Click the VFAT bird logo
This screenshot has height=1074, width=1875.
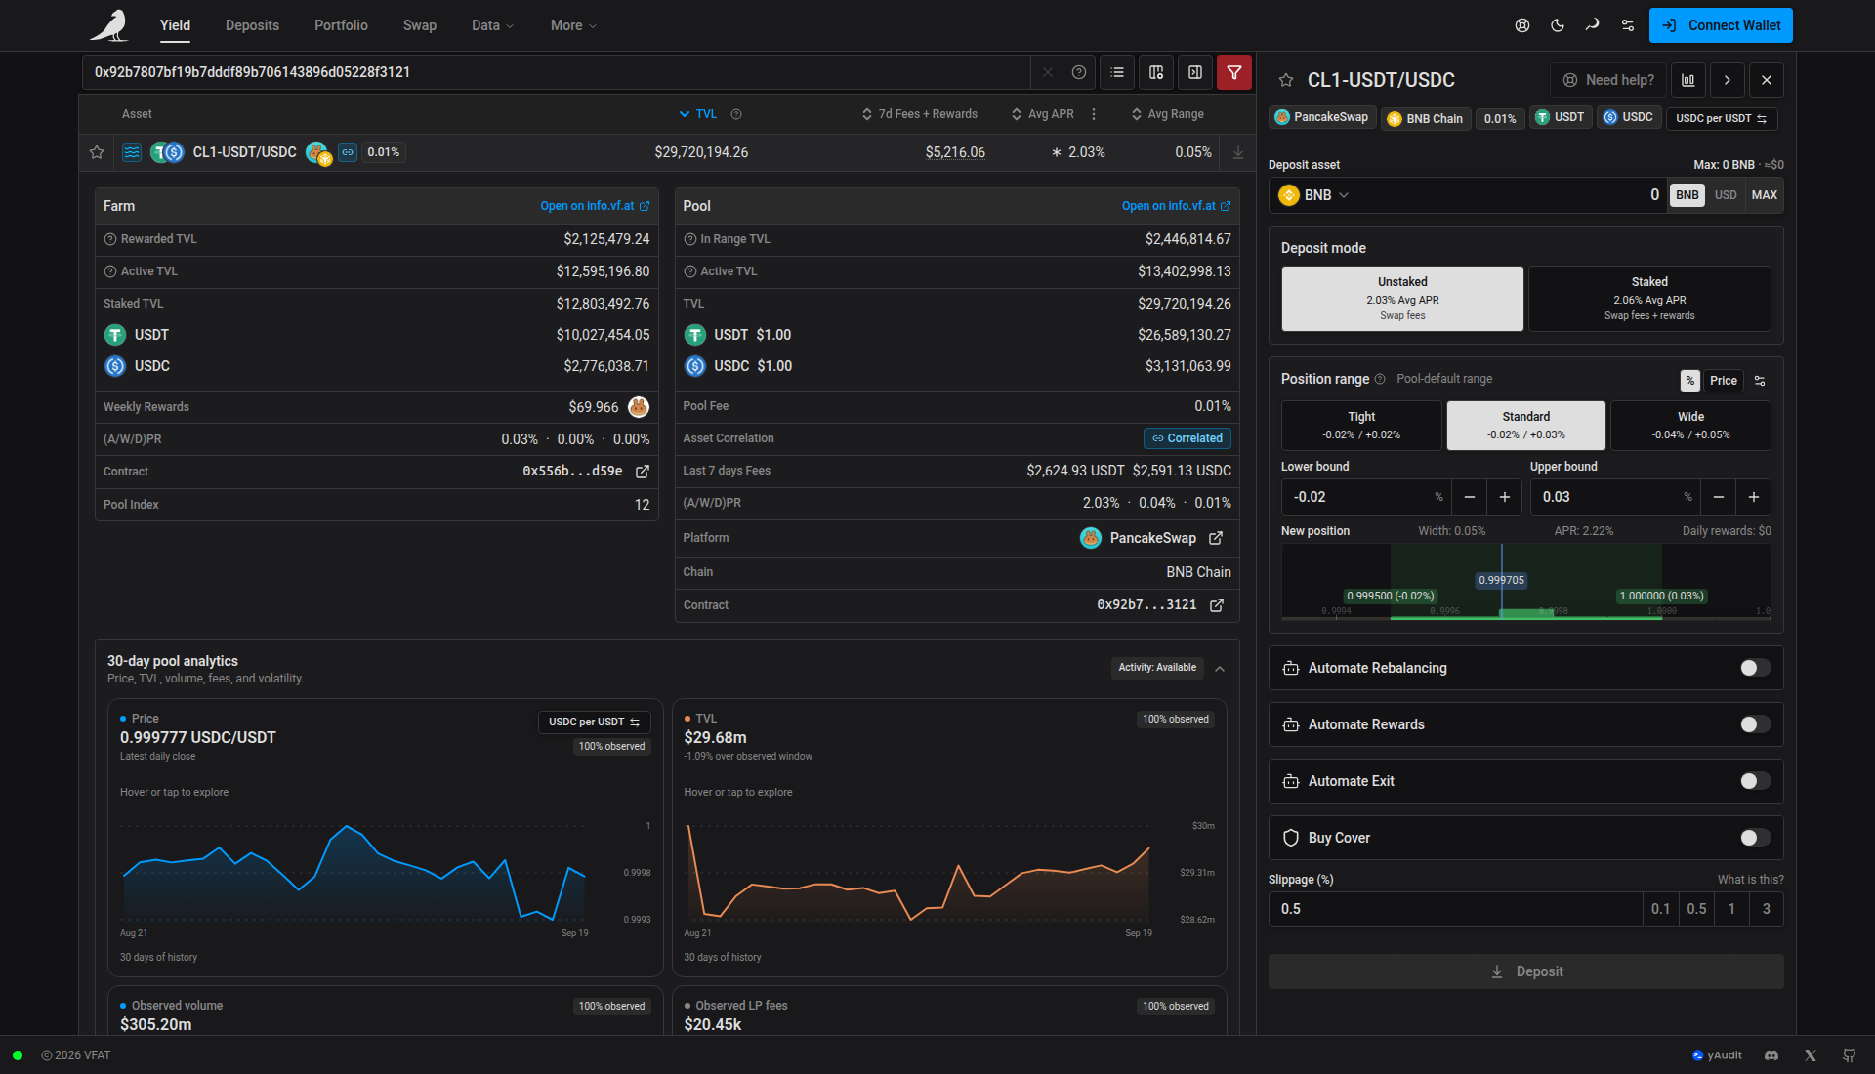click(x=109, y=25)
